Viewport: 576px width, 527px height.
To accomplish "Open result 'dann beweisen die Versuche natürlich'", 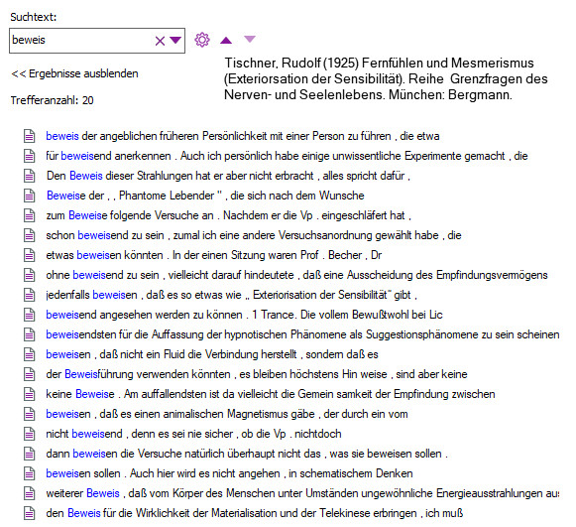I will (x=247, y=454).
